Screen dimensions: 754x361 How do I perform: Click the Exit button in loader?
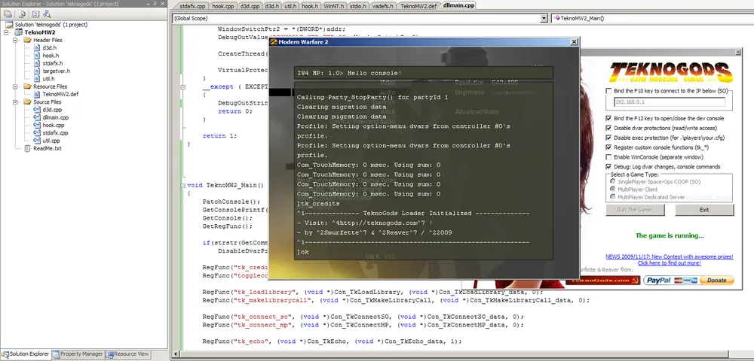click(703, 210)
